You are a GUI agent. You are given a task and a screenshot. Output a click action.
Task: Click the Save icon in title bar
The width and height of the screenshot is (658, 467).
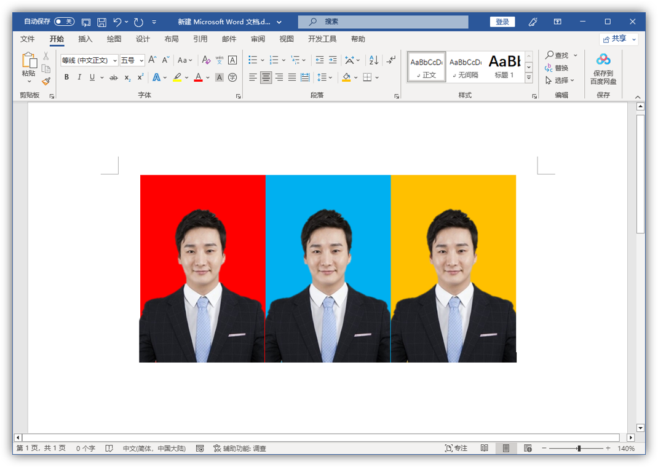(101, 22)
